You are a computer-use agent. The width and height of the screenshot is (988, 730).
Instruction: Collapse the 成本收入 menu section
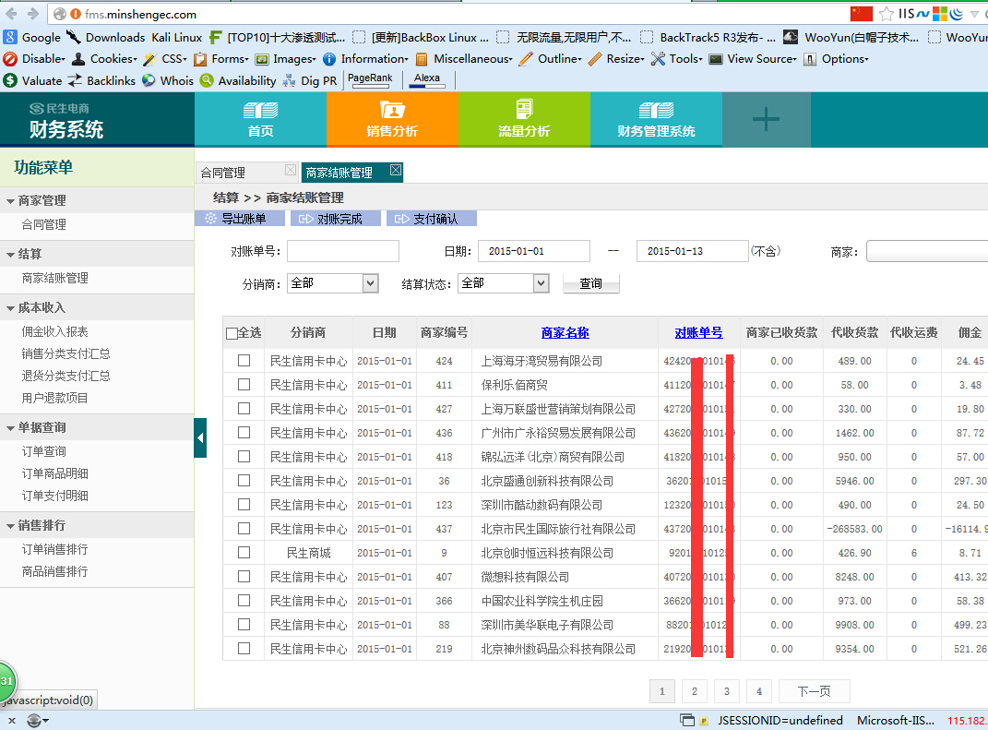coord(97,307)
